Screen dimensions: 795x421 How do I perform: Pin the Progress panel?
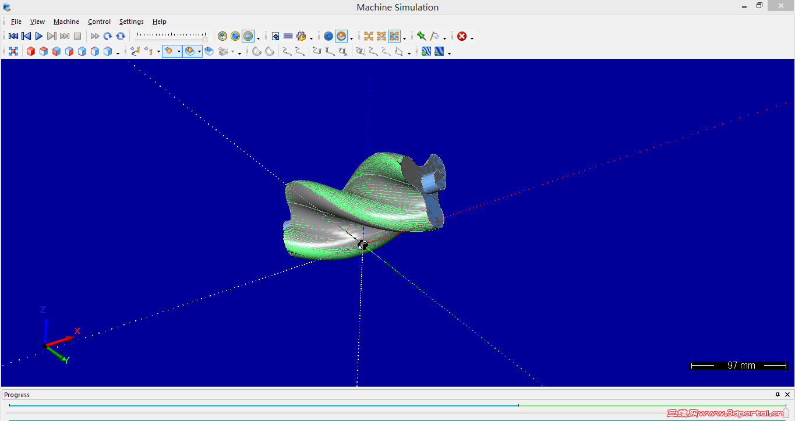click(x=778, y=395)
